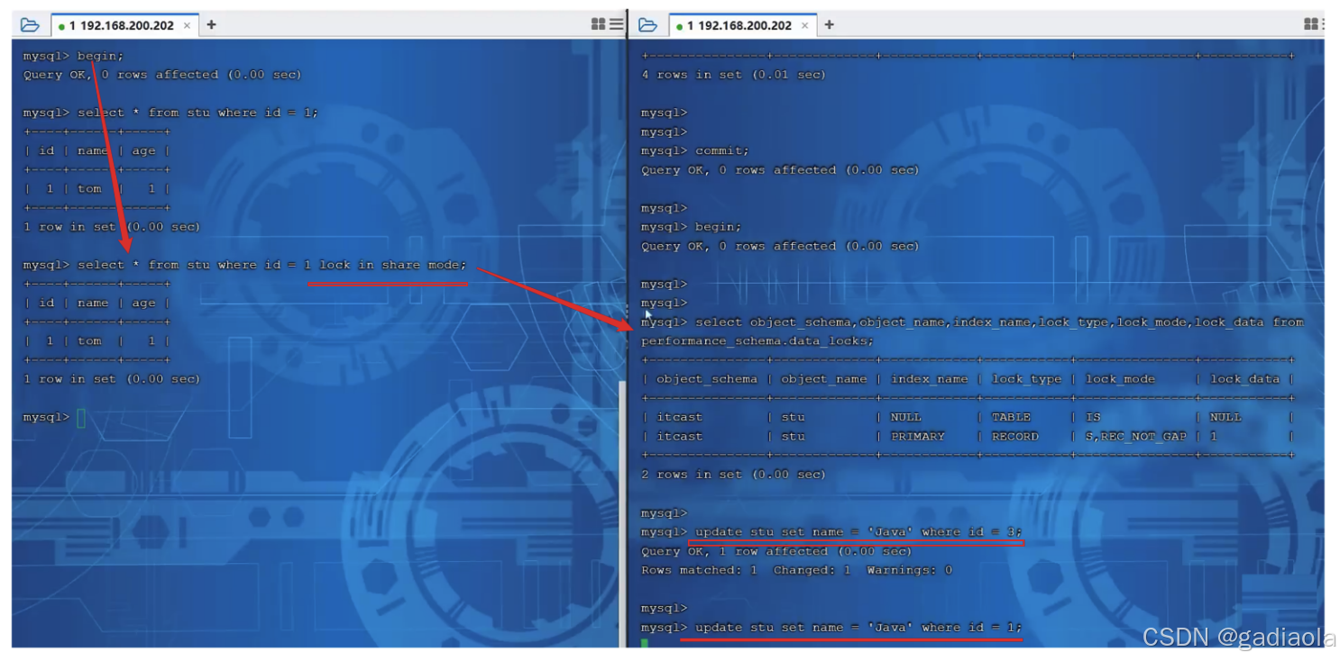Screen dimensions: 1340x661
Task: Click the 'begin;' command in right pane
Action: [719, 227]
